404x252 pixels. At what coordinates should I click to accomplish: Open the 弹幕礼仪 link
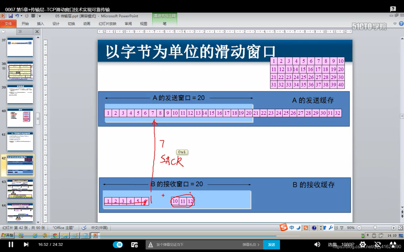pos(251,245)
